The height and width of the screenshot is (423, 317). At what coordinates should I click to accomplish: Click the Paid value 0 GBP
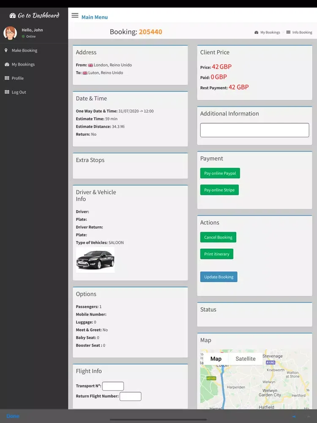[219, 77]
